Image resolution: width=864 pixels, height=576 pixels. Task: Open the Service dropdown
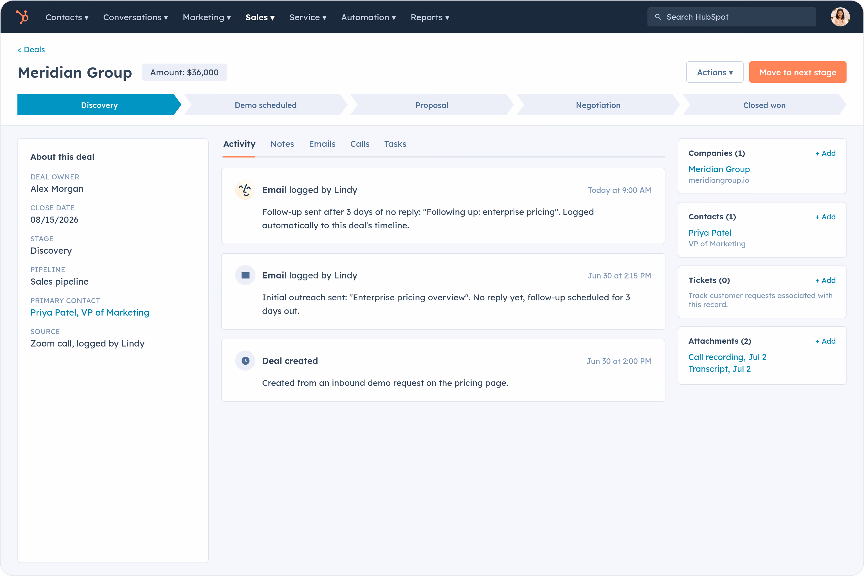tap(308, 17)
